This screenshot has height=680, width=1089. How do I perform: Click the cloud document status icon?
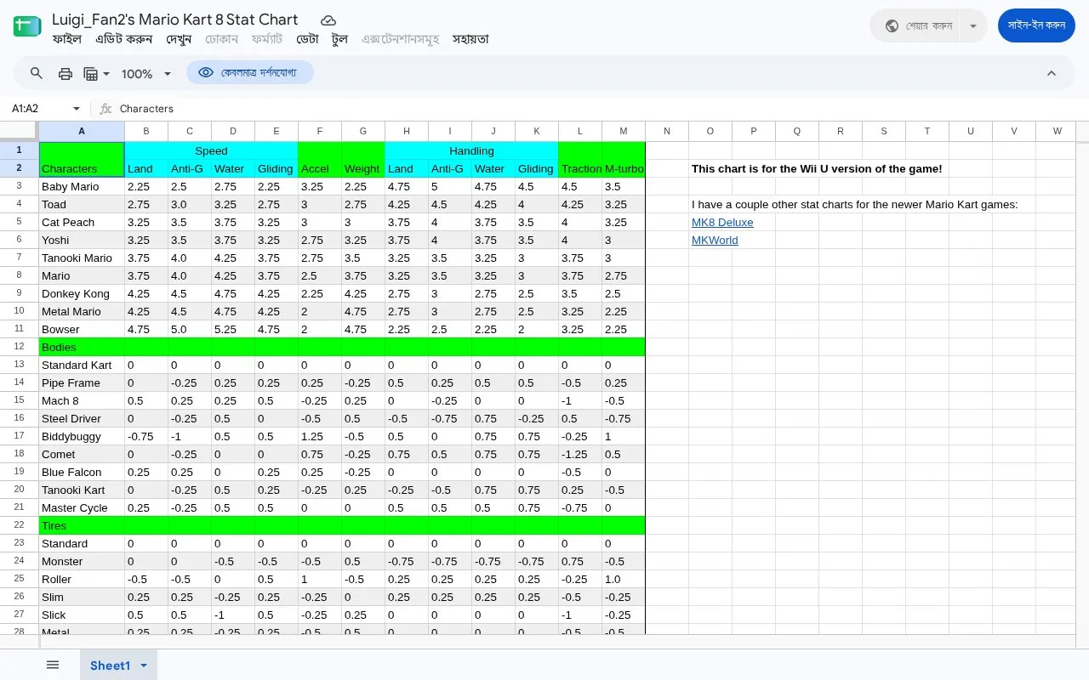tap(328, 20)
